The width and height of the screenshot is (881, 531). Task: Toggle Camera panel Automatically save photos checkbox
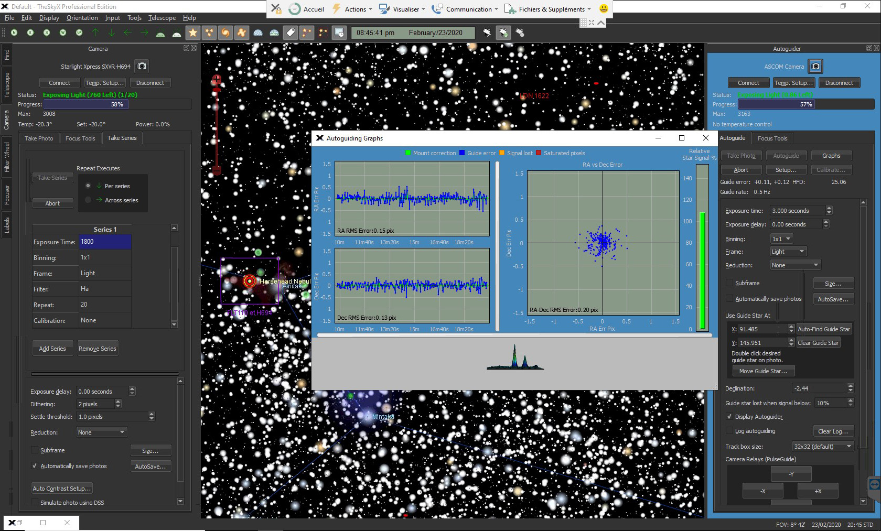(34, 465)
